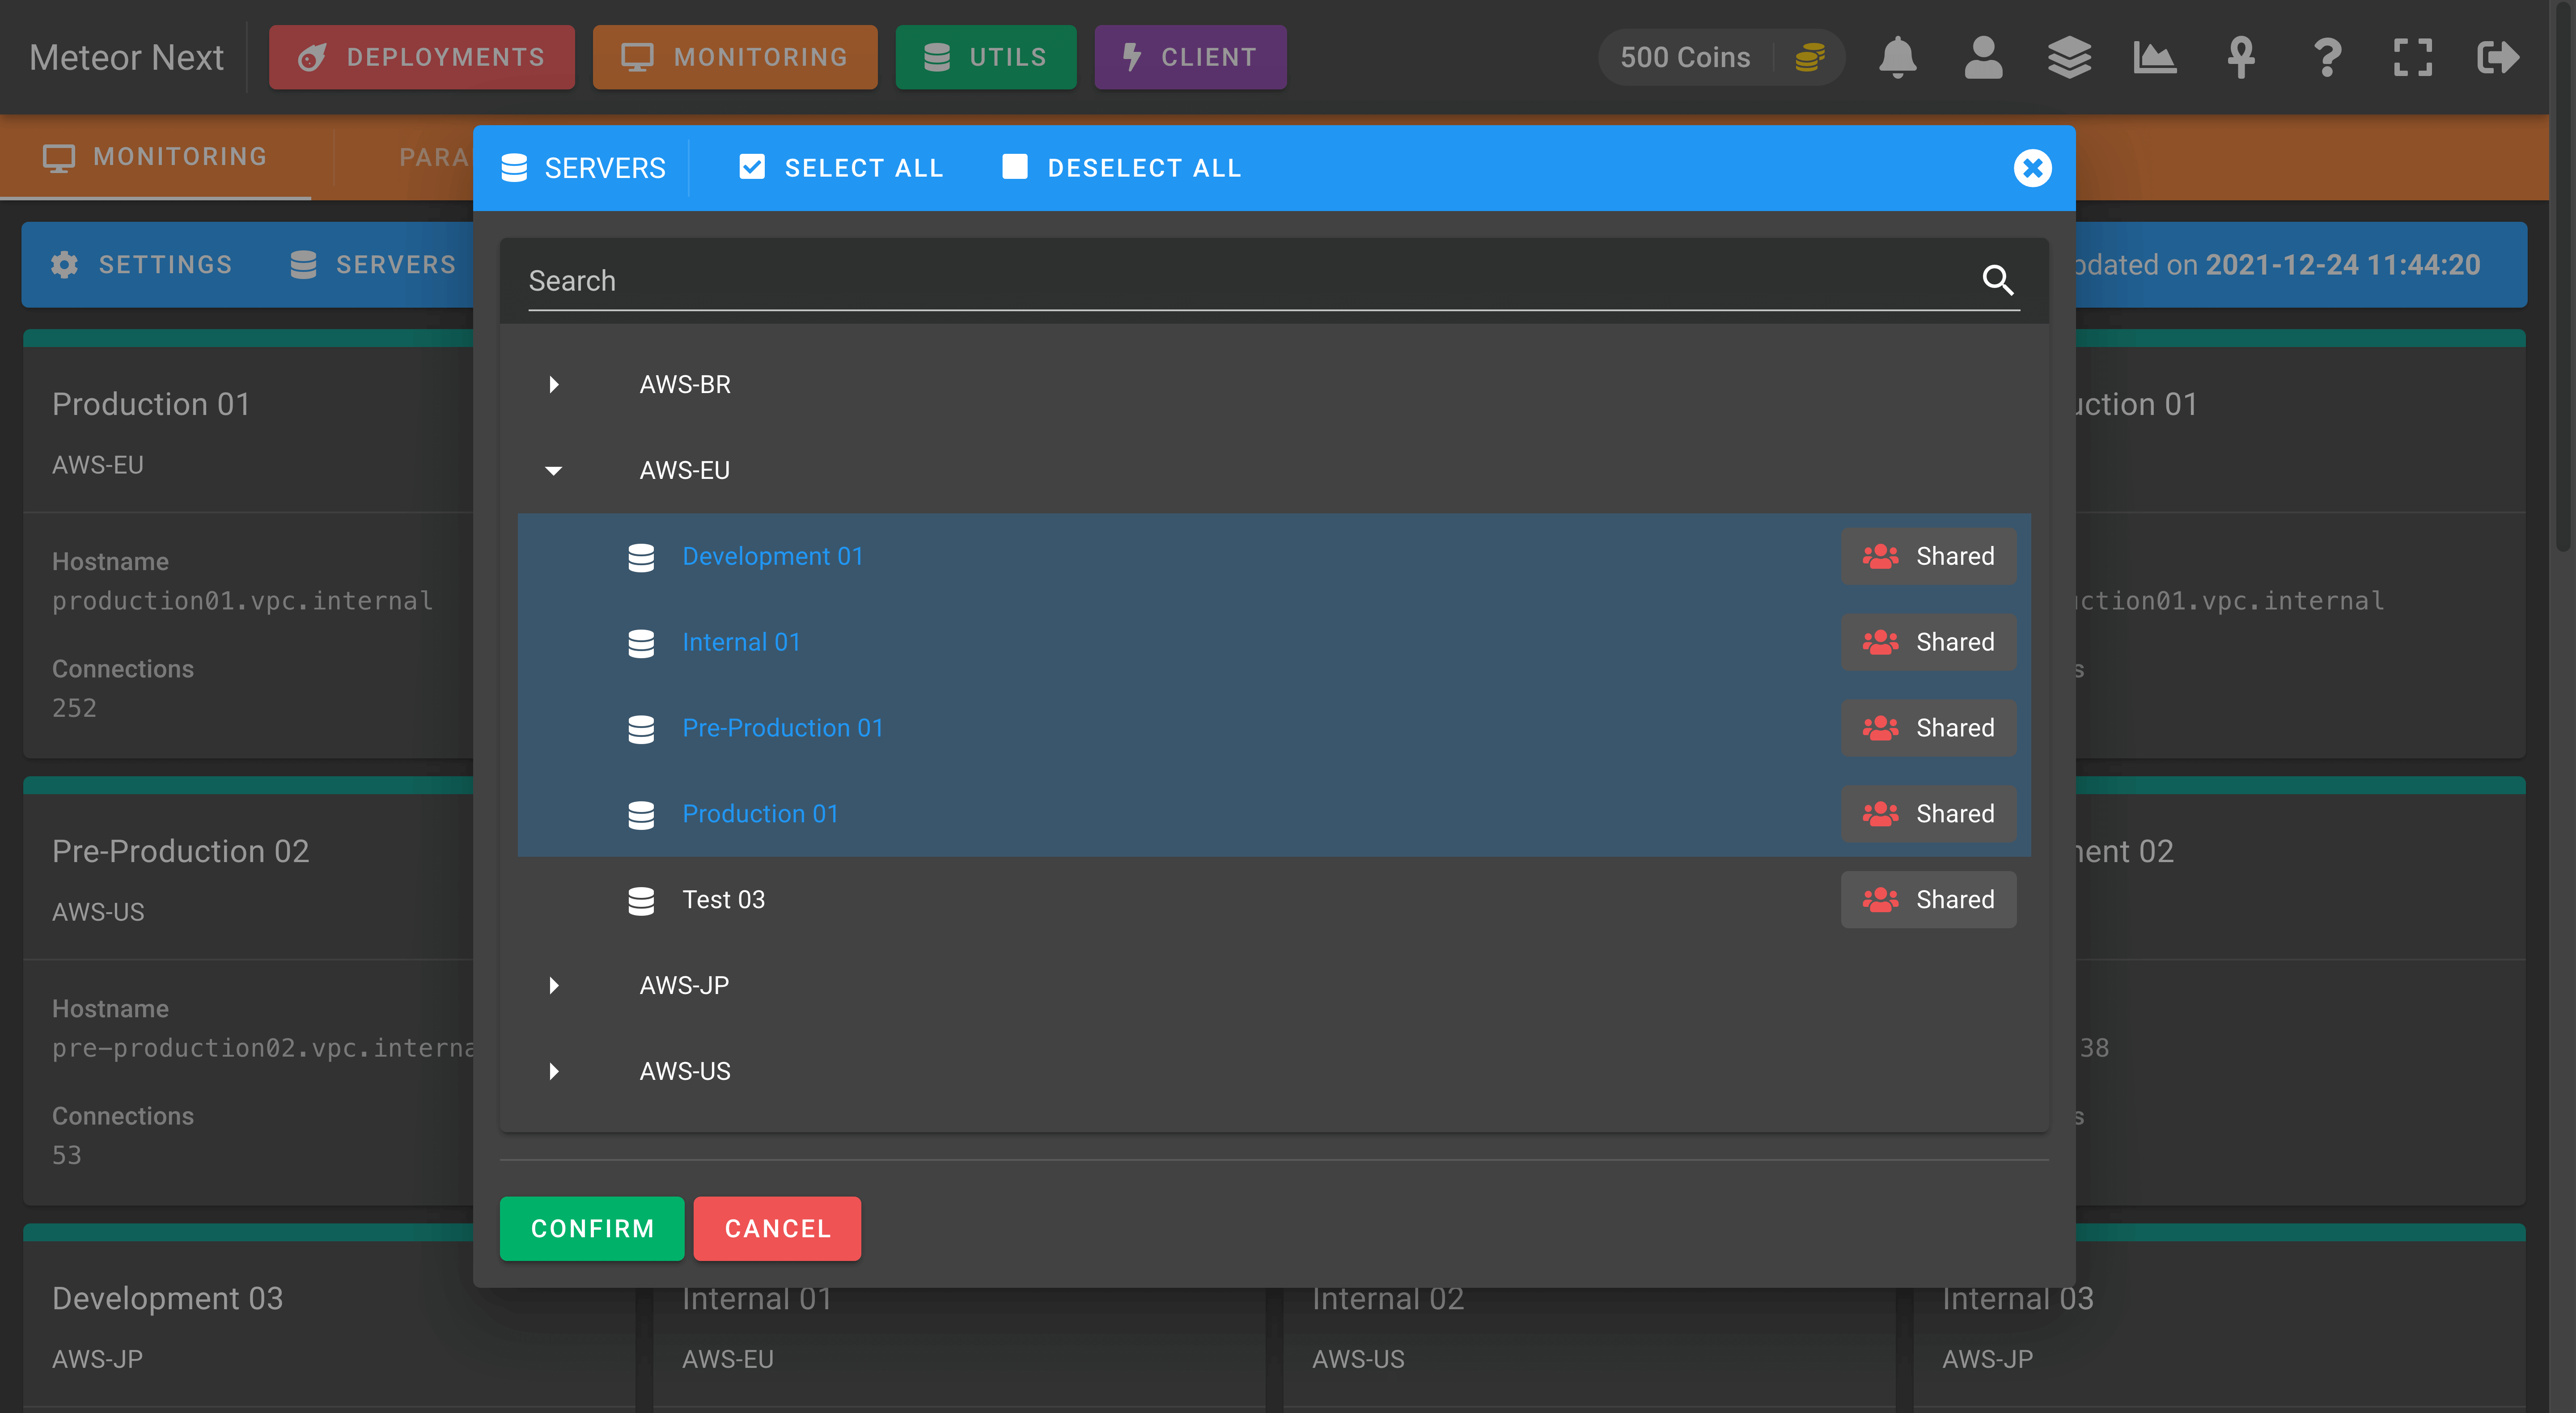Viewport: 2576px width, 1413px height.
Task: Expand the AWS-JP server group
Action: [x=553, y=985]
